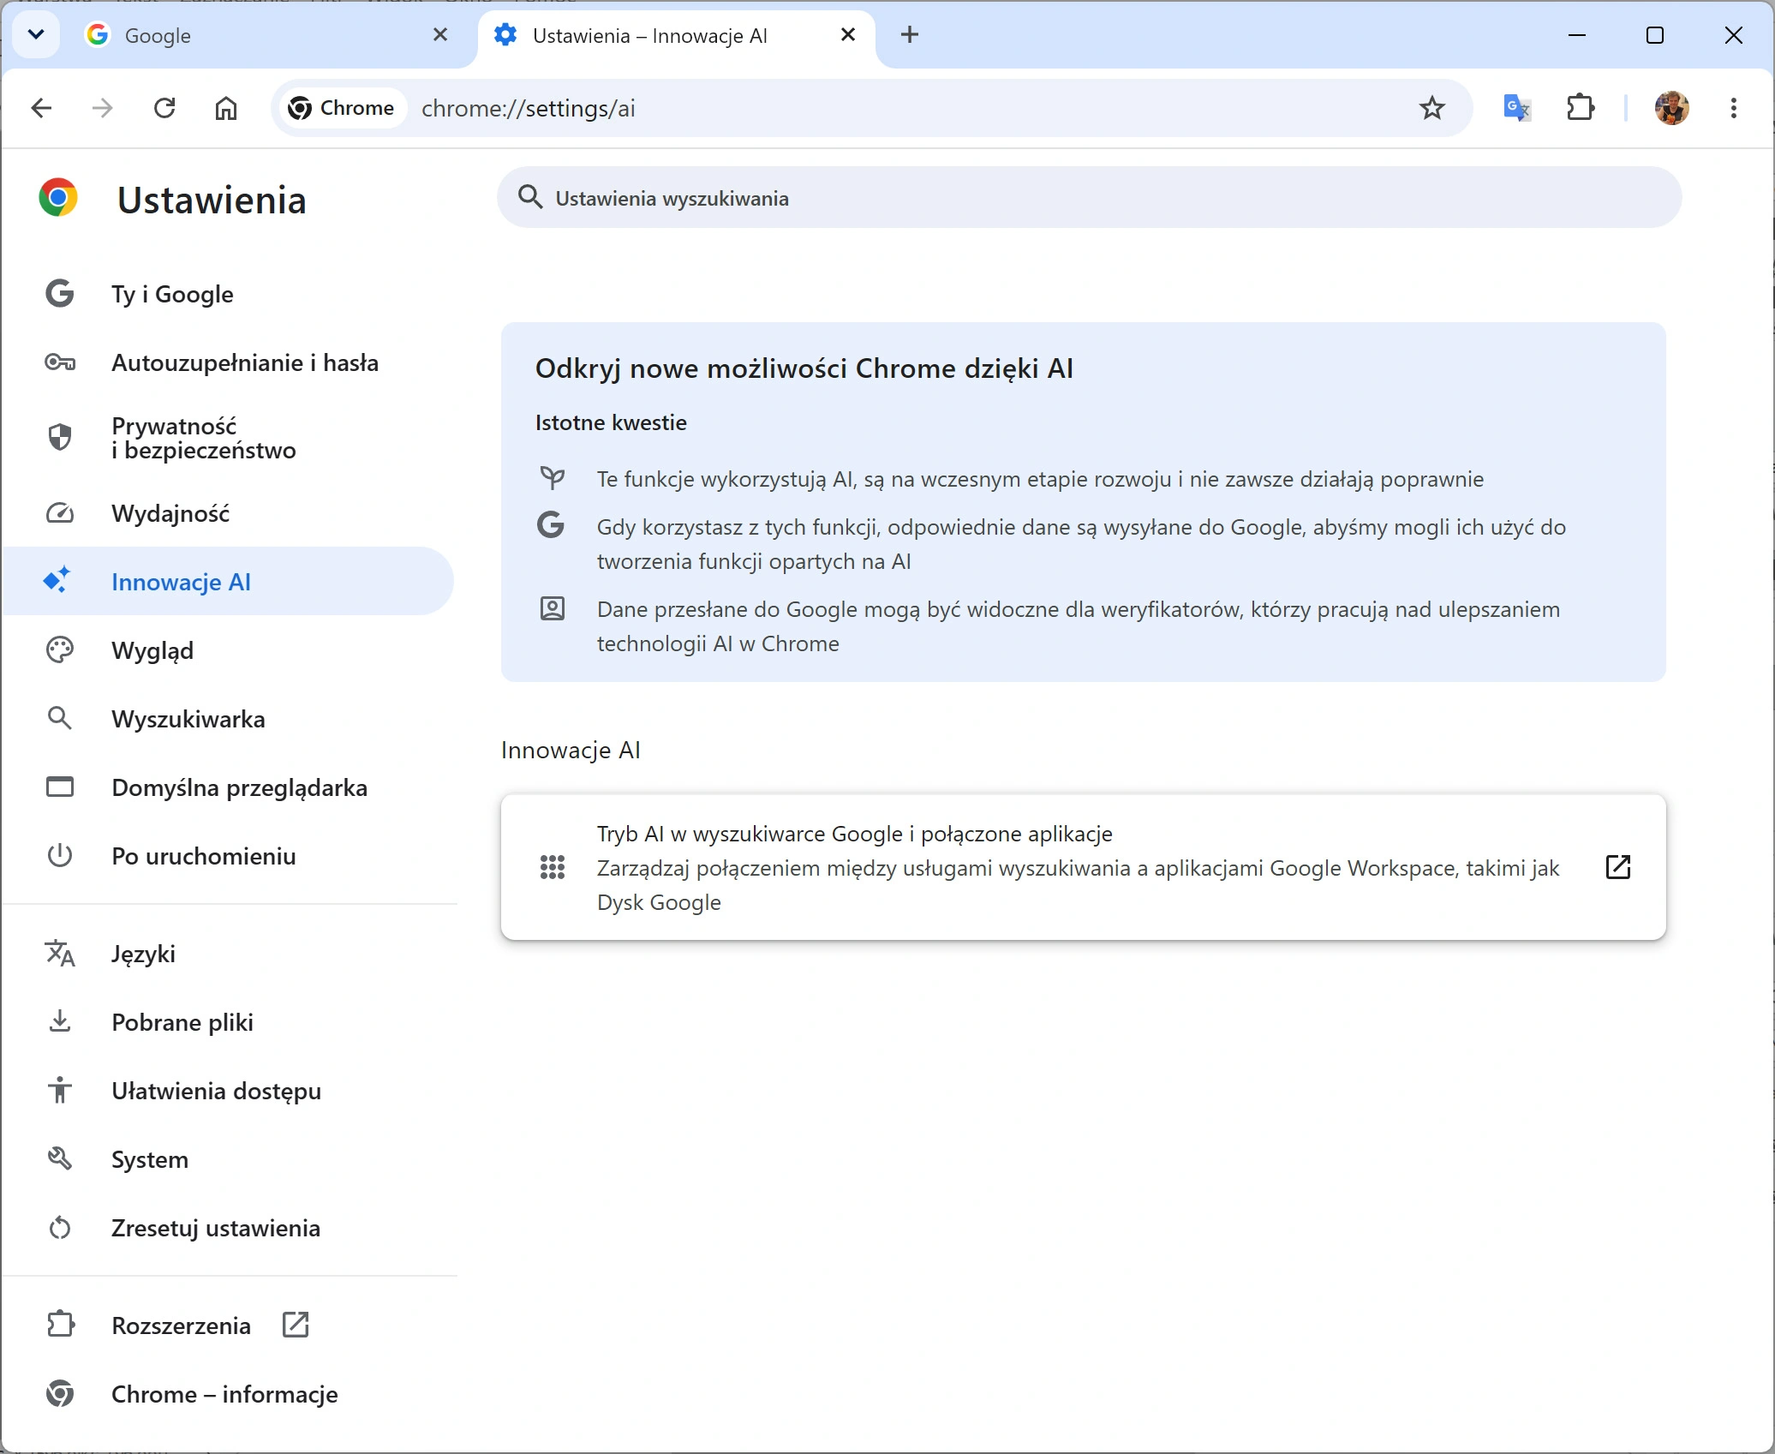1775x1454 pixels.
Task: Click the shield icon for Prywatność
Action: 59,438
